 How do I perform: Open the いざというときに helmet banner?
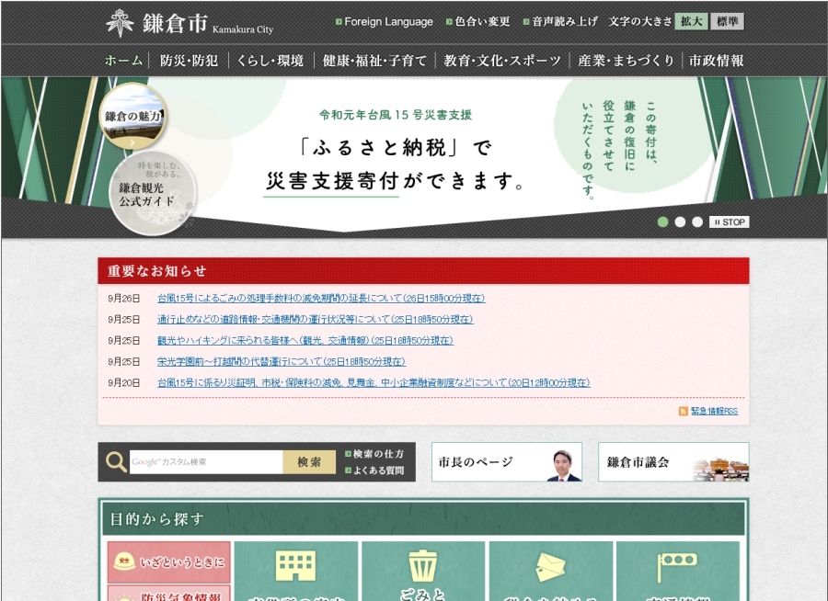168,561
